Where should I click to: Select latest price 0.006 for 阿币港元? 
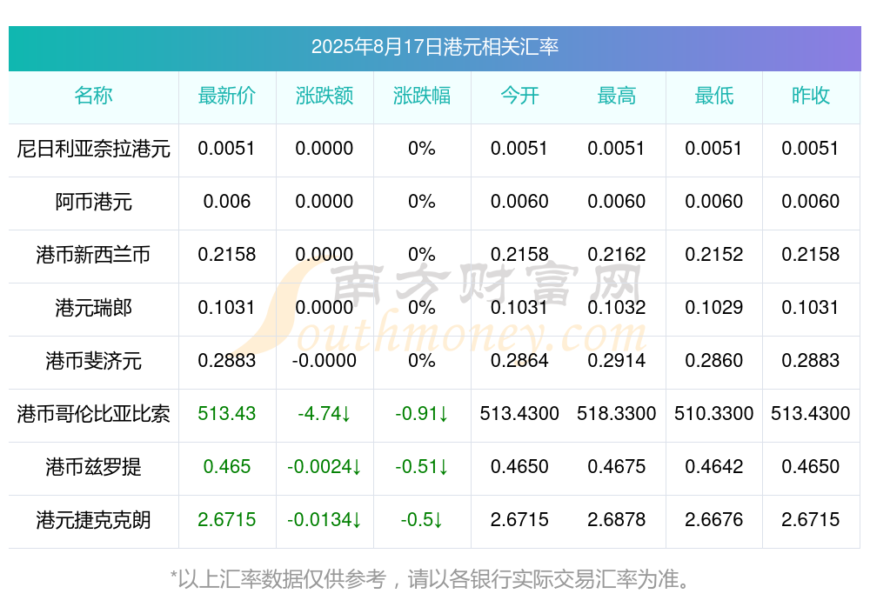(x=226, y=202)
